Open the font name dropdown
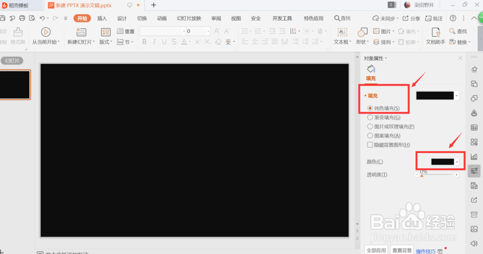Screen dimensions: 483x254 [184, 31]
